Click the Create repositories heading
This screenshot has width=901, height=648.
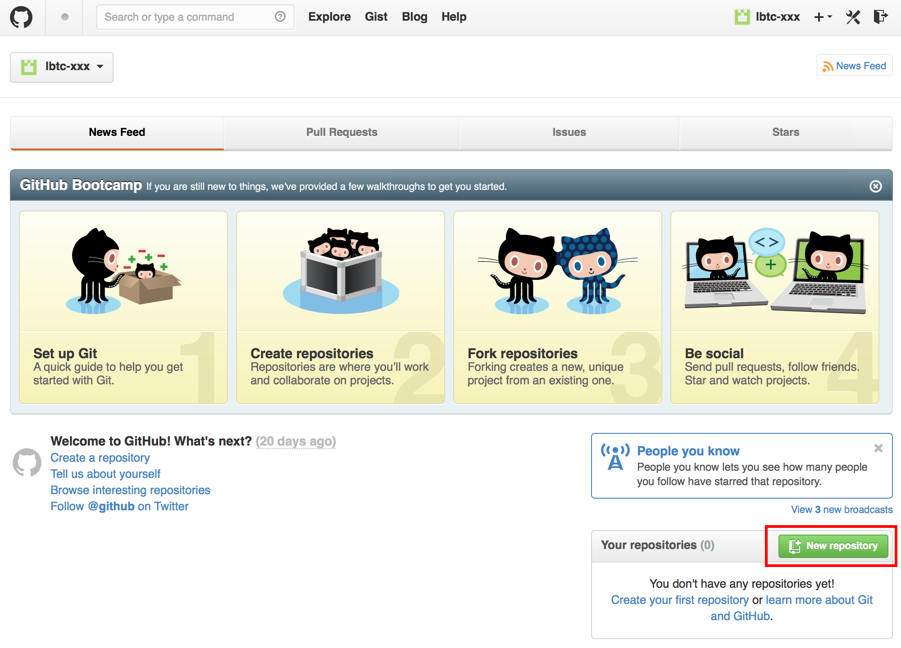click(312, 353)
